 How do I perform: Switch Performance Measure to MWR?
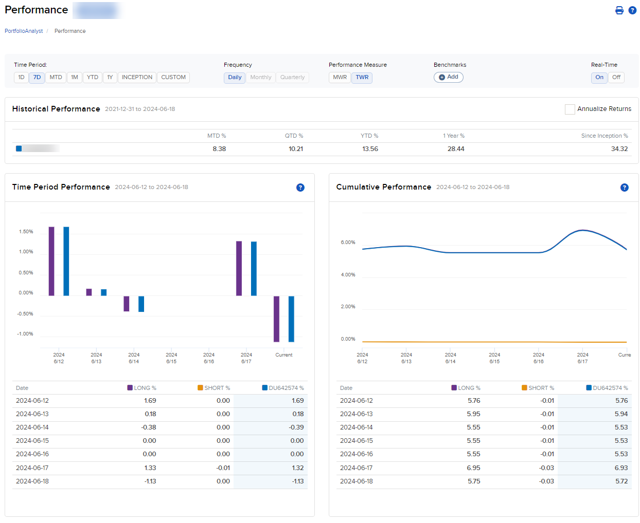pos(339,77)
